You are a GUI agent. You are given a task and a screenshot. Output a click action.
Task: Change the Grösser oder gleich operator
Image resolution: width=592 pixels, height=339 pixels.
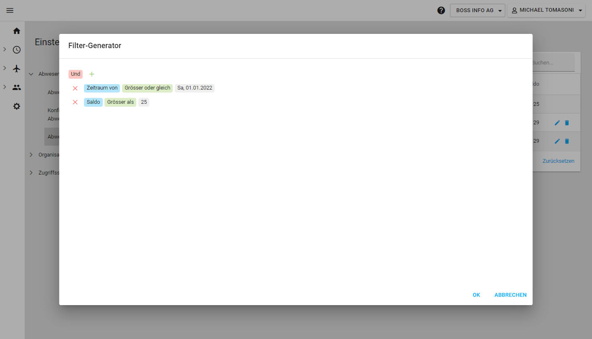pyautogui.click(x=147, y=88)
